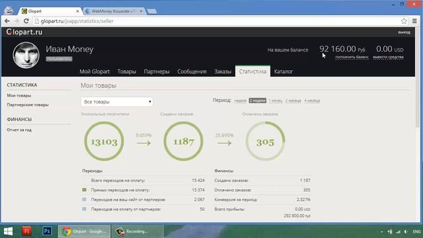Image resolution: width=423 pixels, height=238 pixels.
Task: Click the network signal tray icon
Action: click(398, 231)
